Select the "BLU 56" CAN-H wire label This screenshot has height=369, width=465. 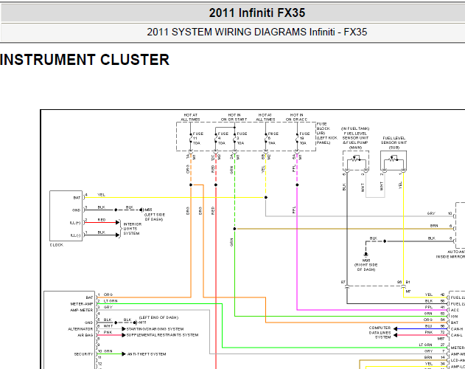(x=435, y=326)
